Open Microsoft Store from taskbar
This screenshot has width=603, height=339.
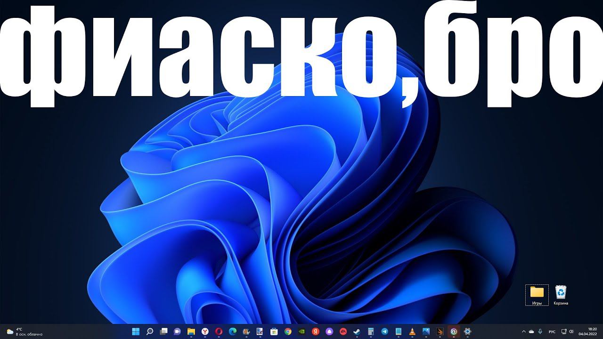pos(274,331)
